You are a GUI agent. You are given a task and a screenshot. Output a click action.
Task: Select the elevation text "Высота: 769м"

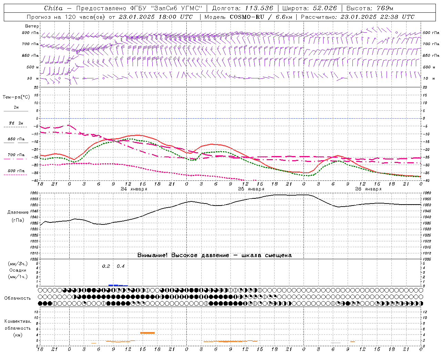370,8
